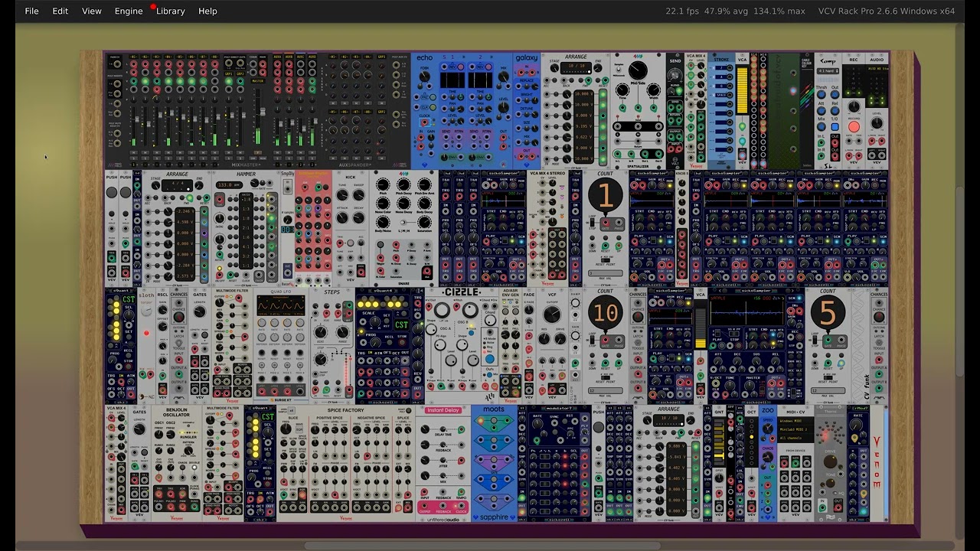Click the RECORD button on REC module
The height and width of the screenshot is (551, 980).
[x=854, y=126]
